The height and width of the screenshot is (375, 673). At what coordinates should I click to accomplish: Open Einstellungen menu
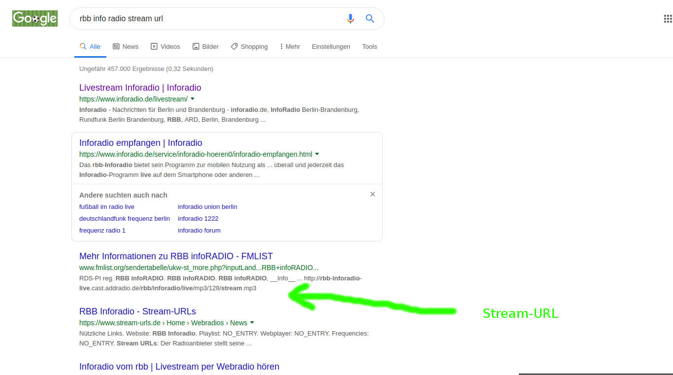[x=331, y=46]
